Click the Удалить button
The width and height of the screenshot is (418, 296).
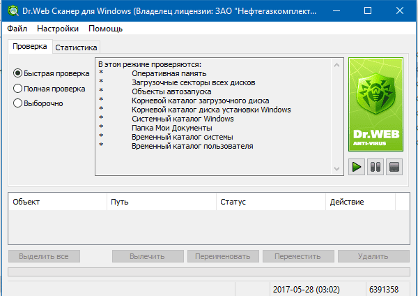tap(373, 256)
